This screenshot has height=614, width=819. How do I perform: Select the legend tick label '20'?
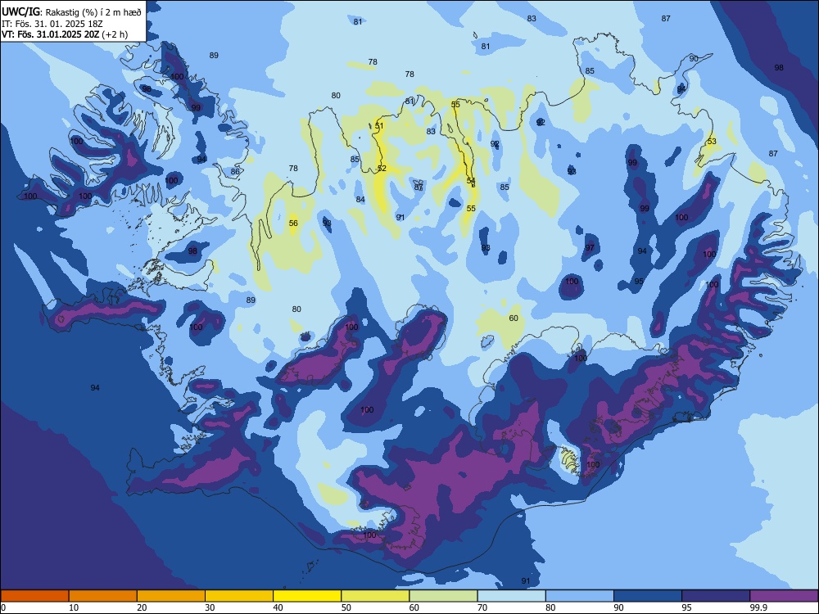(x=142, y=607)
